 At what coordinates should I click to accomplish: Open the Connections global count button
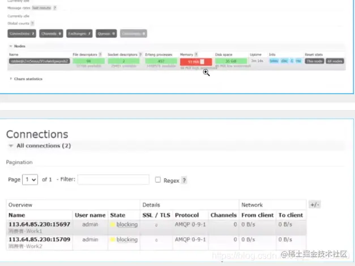pyautogui.click(x=22, y=33)
